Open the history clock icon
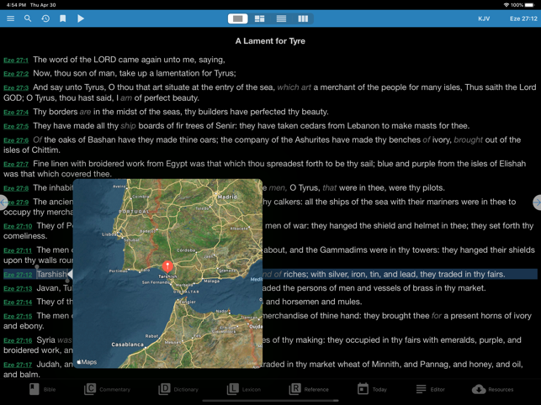This screenshot has width=541, height=405. 45,18
